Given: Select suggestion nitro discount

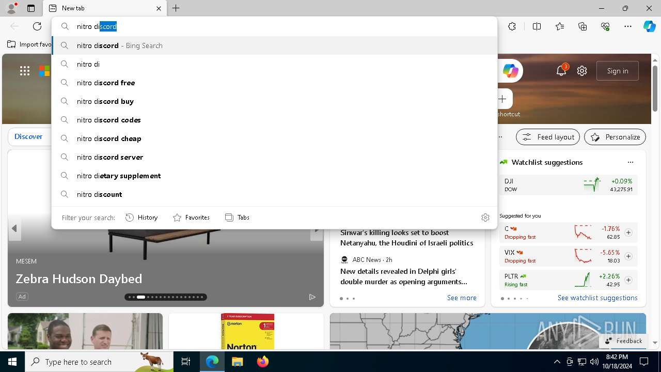Looking at the screenshot, I should point(275,194).
